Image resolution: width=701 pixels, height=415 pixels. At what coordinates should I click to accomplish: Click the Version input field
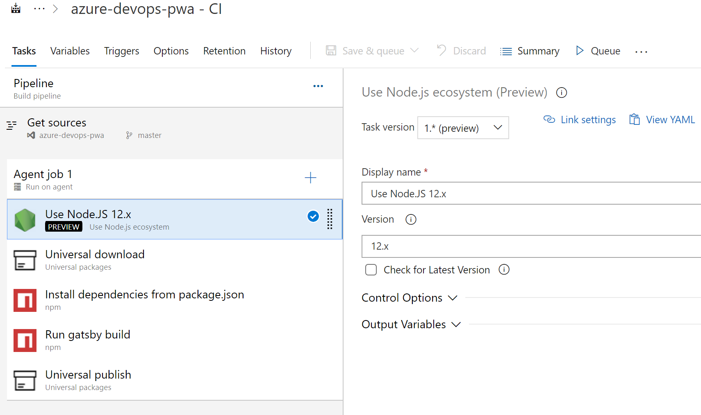click(531, 246)
